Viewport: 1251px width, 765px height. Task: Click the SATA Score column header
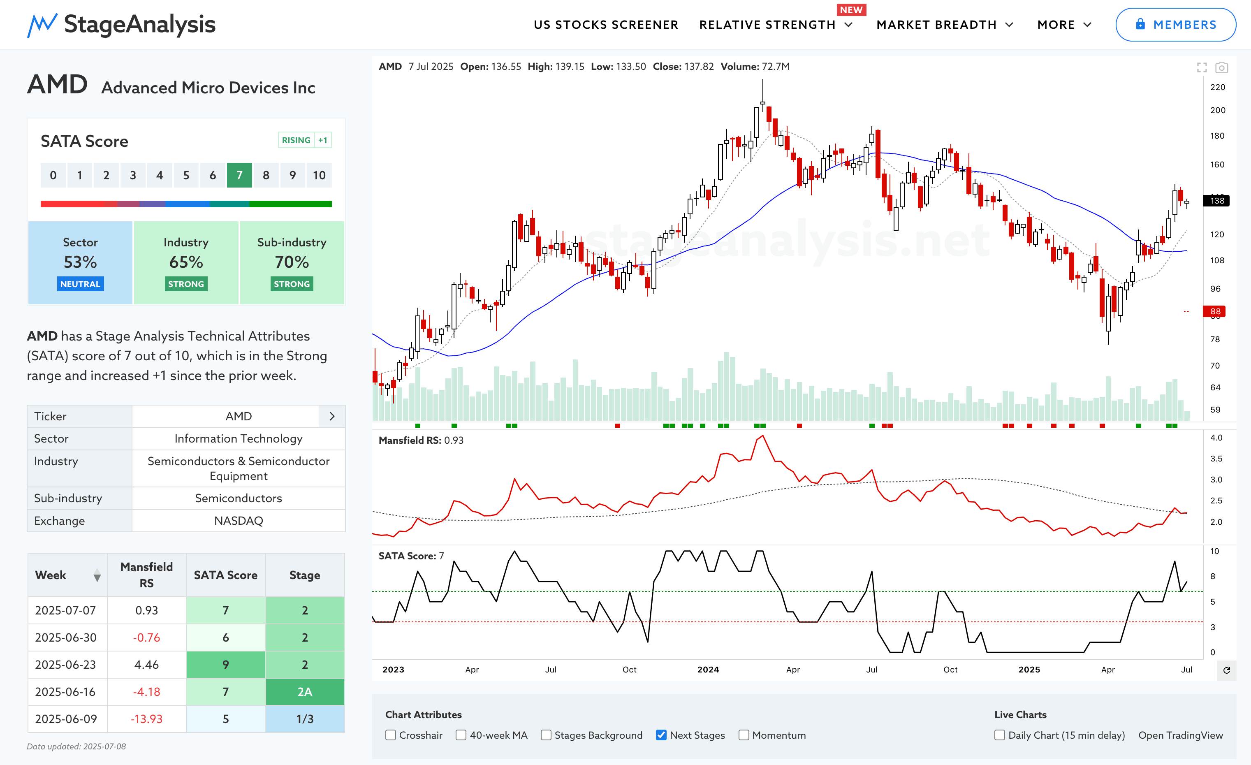[x=226, y=575]
